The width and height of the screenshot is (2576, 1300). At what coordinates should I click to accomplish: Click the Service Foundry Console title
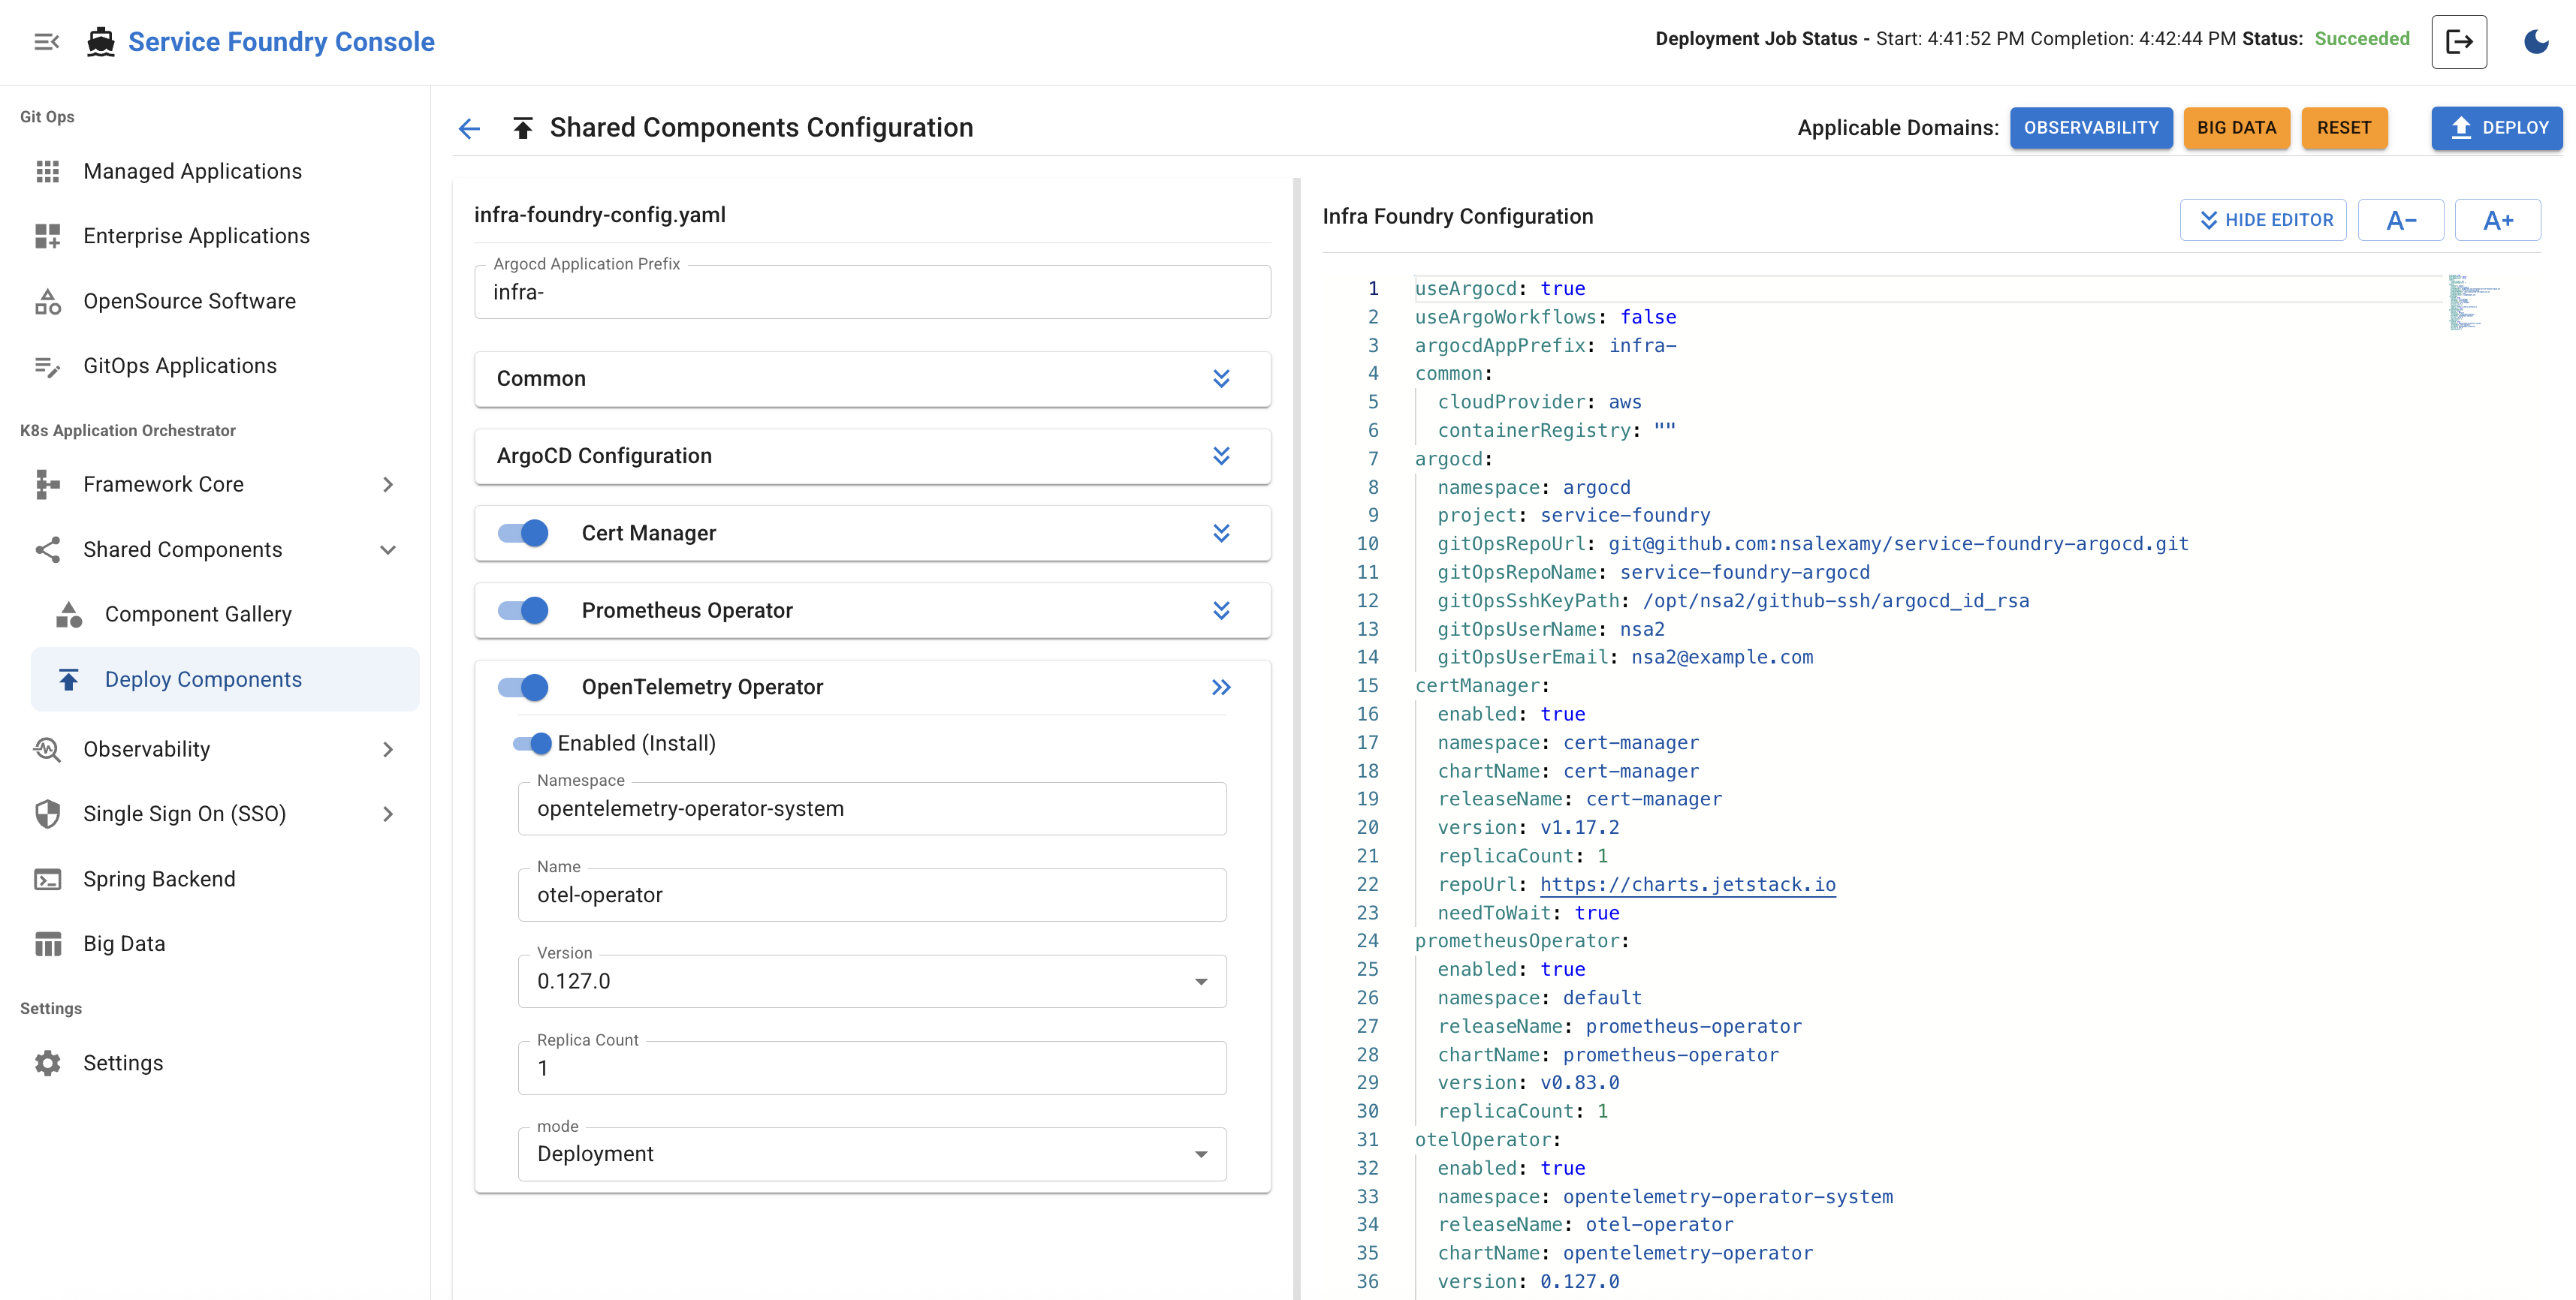281,42
